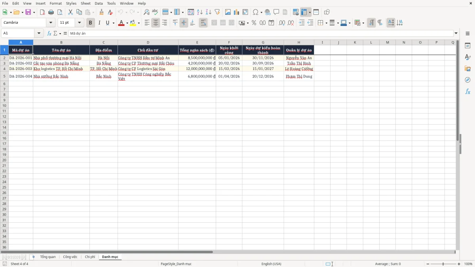Toggle Align Left button

(x=147, y=23)
